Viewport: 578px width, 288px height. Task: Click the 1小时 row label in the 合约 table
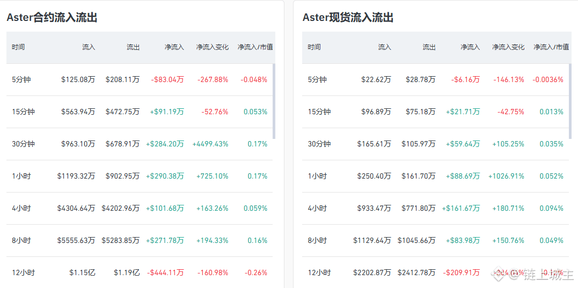click(21, 176)
